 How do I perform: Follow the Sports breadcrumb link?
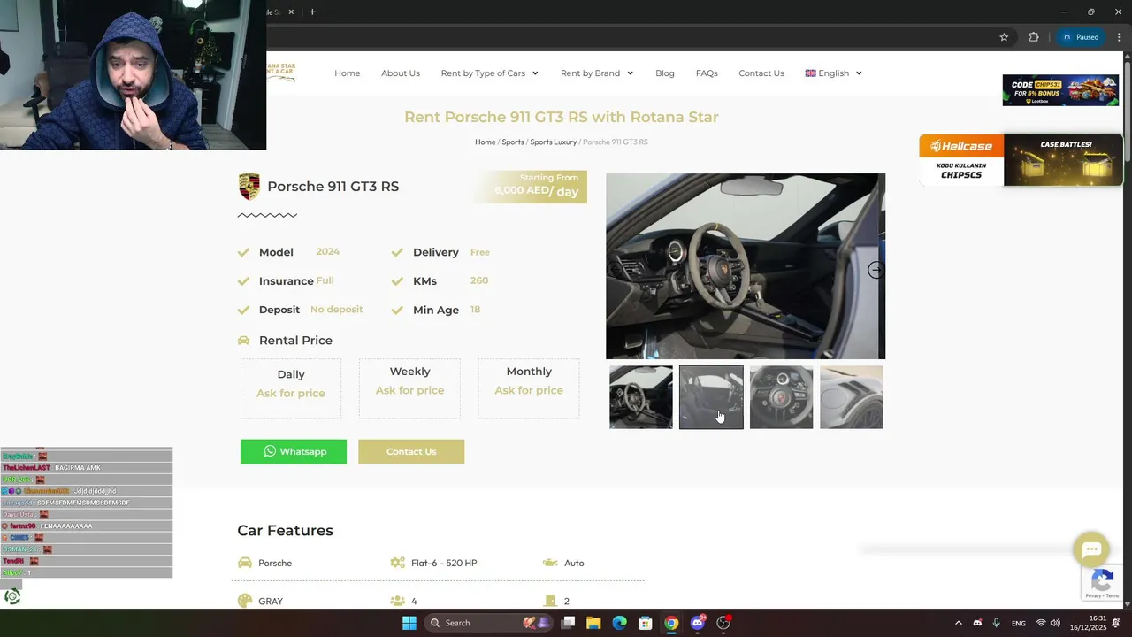point(513,142)
